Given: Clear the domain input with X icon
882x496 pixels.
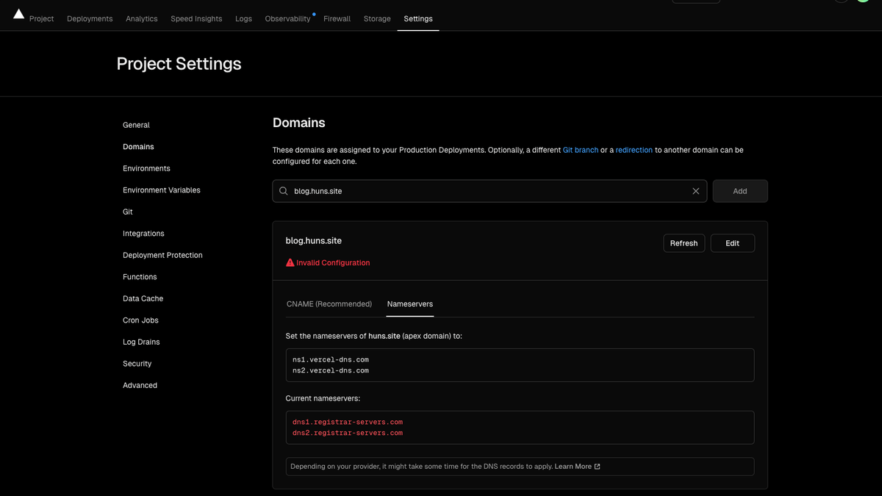Looking at the screenshot, I should coord(696,191).
